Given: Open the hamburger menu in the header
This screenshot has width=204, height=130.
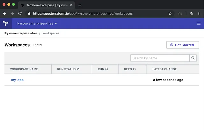Looking at the screenshot, I should tap(198, 23).
